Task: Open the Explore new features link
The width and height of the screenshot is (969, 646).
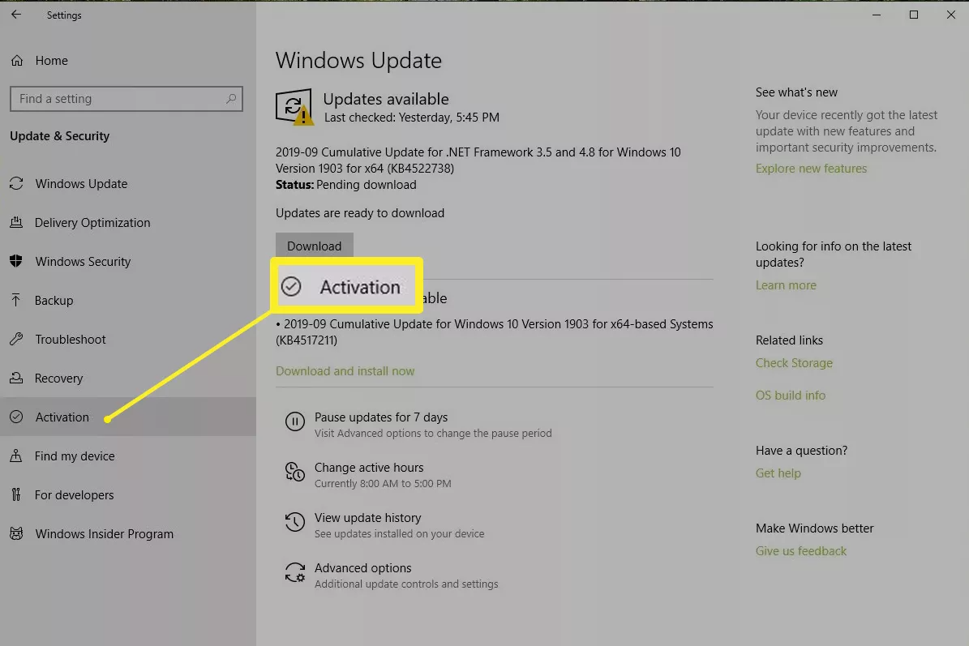Action: [x=811, y=168]
